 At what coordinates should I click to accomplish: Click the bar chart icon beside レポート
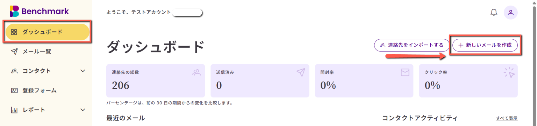coord(14,110)
